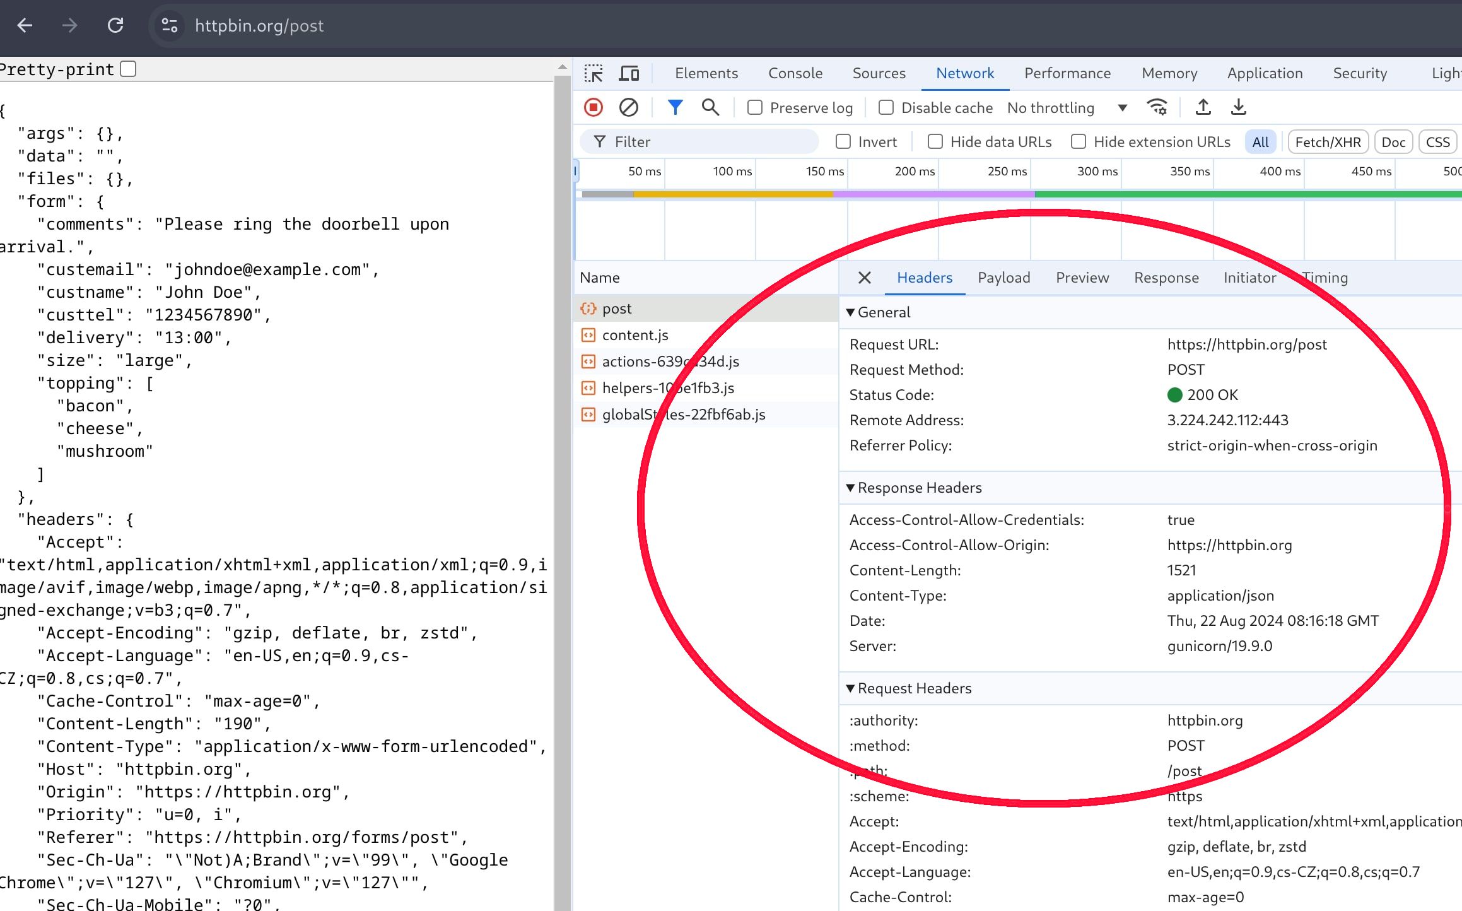Click the Remote Address value 3.224.242.112:443
1462x911 pixels.
click(1227, 420)
